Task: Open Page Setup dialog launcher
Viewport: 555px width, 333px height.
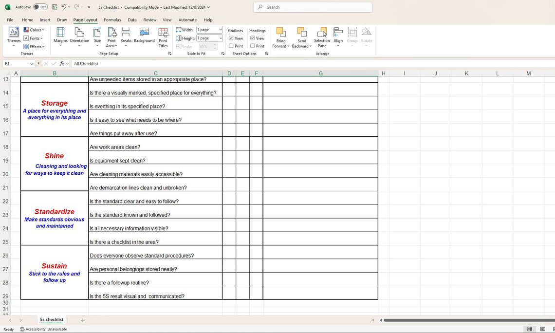Action: 169,54
